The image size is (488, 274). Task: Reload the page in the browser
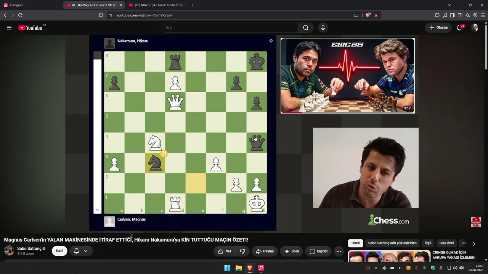(x=20, y=15)
